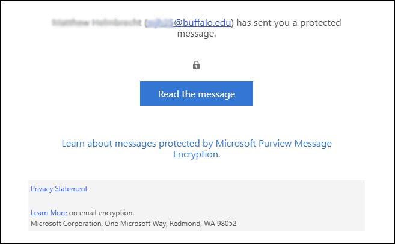Click the word 'Read' on the blue button
The height and width of the screenshot is (244, 395).
[169, 94]
